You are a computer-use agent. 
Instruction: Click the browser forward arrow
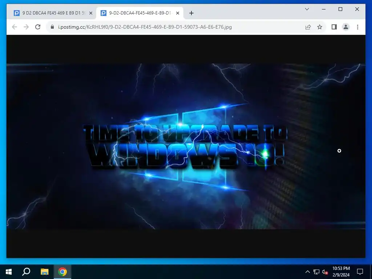coord(26,27)
